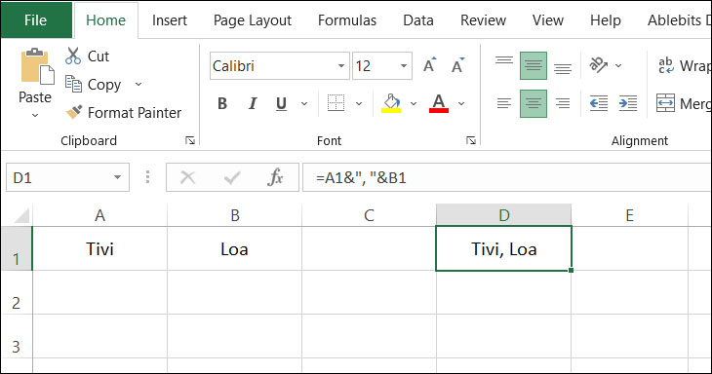Toggle underline formatting
712x374 pixels.
282,103
